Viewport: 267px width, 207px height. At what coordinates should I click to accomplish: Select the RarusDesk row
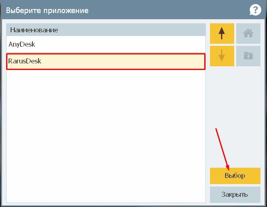106,61
